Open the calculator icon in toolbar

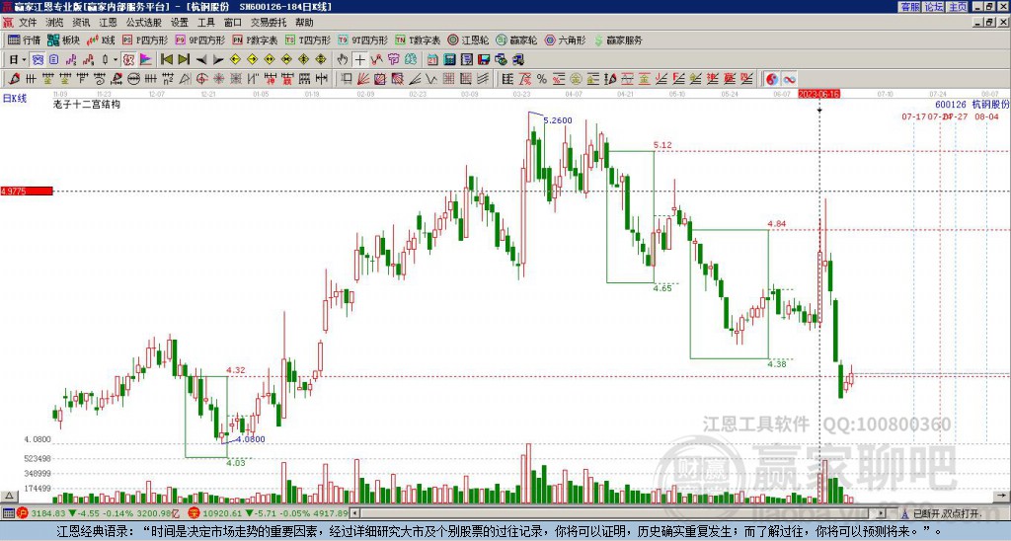click(x=450, y=60)
